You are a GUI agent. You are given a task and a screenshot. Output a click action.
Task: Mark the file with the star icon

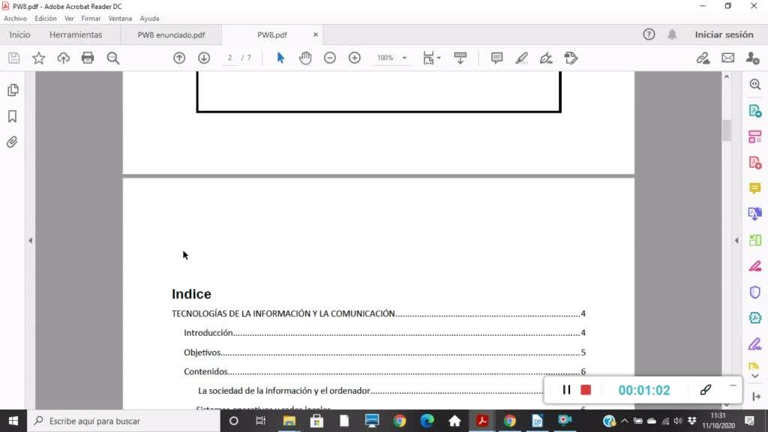pos(39,58)
